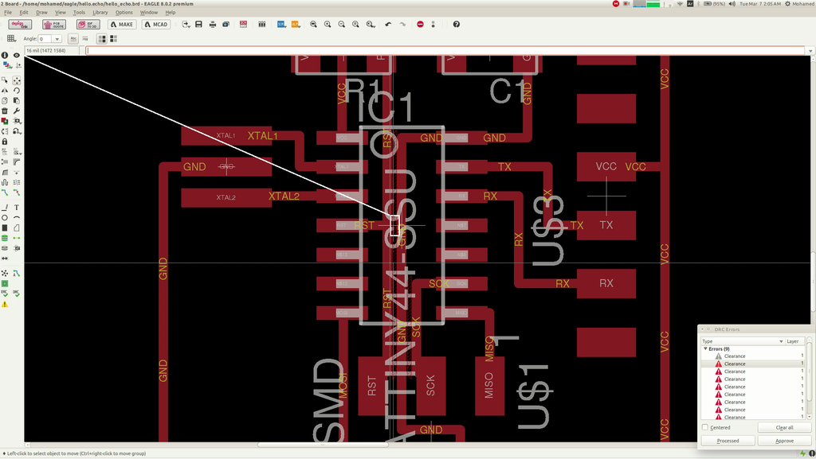The height and width of the screenshot is (459, 816).
Task: Select the Arc drawing tool
Action: [x=17, y=217]
